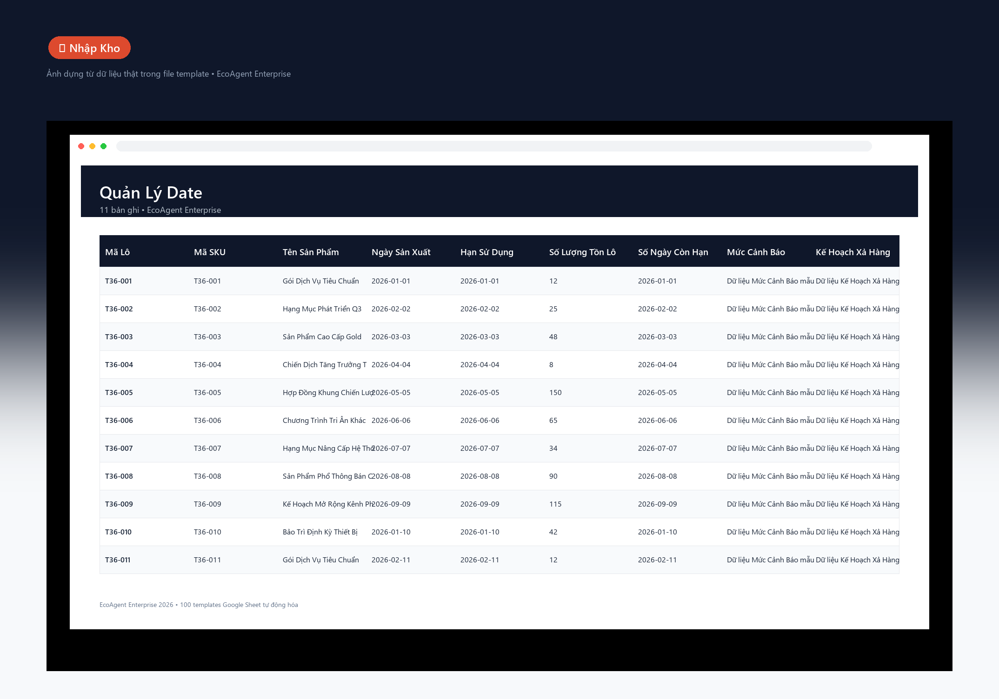Select the bold lot code T36-005
The width and height of the screenshot is (999, 699).
click(119, 392)
